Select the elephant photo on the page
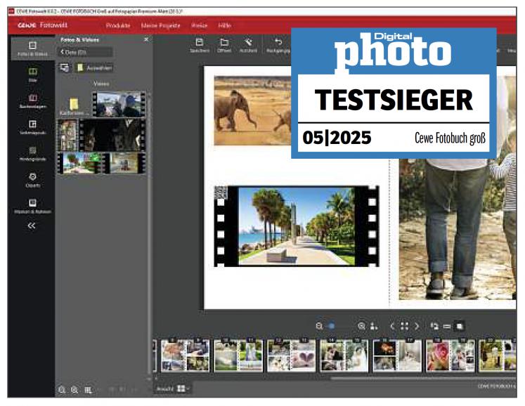This screenshot has height=406, width=525. pos(252,110)
